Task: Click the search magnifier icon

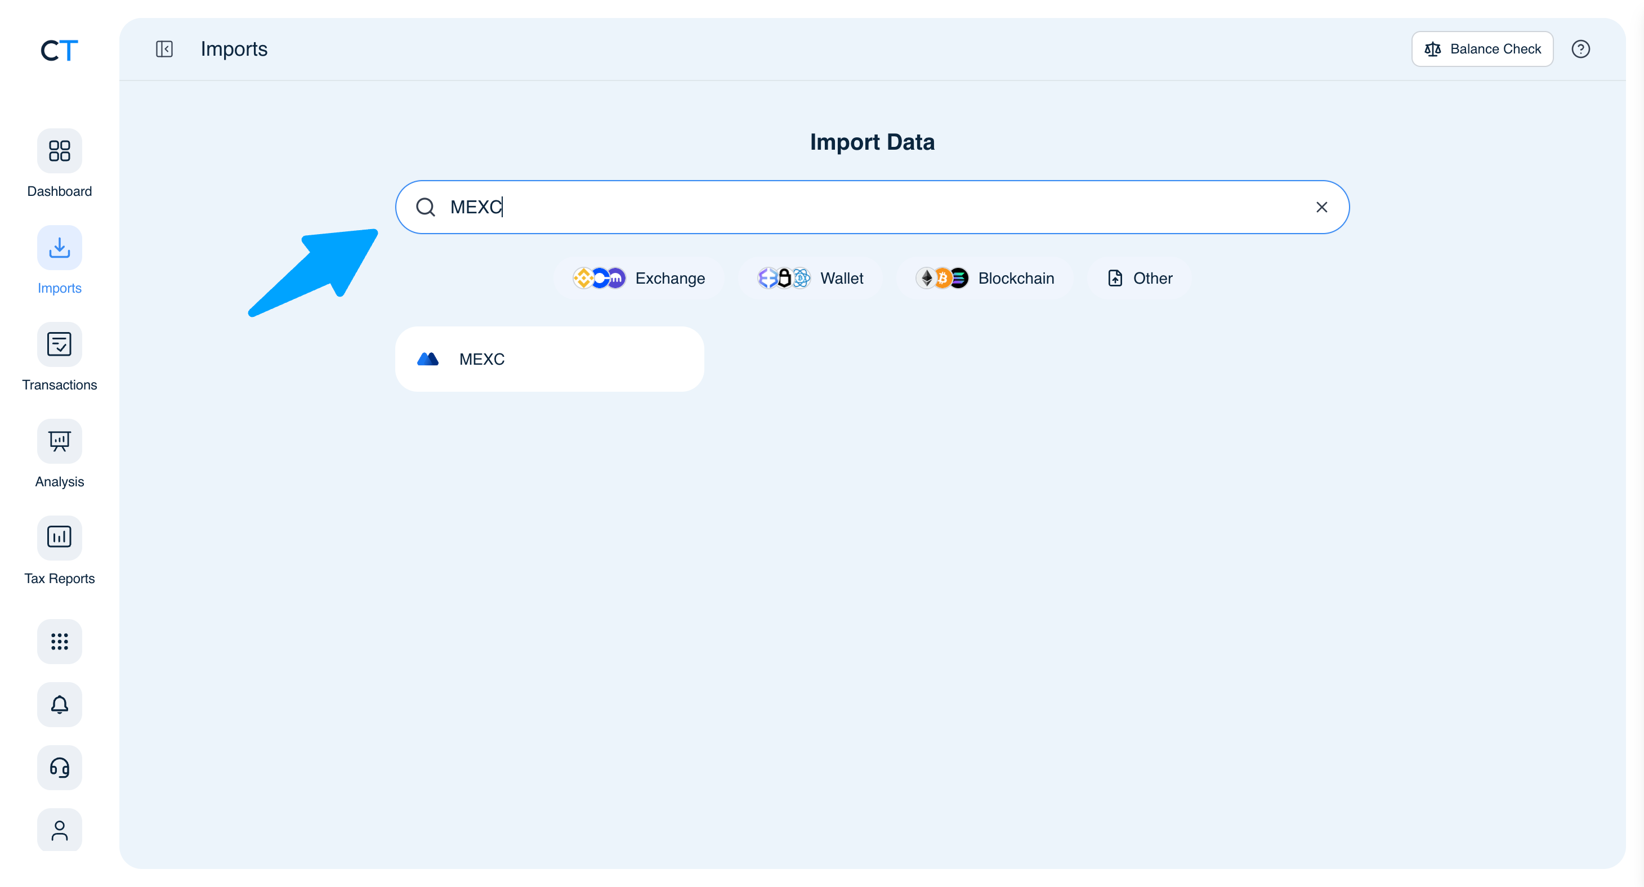Action: 426,207
